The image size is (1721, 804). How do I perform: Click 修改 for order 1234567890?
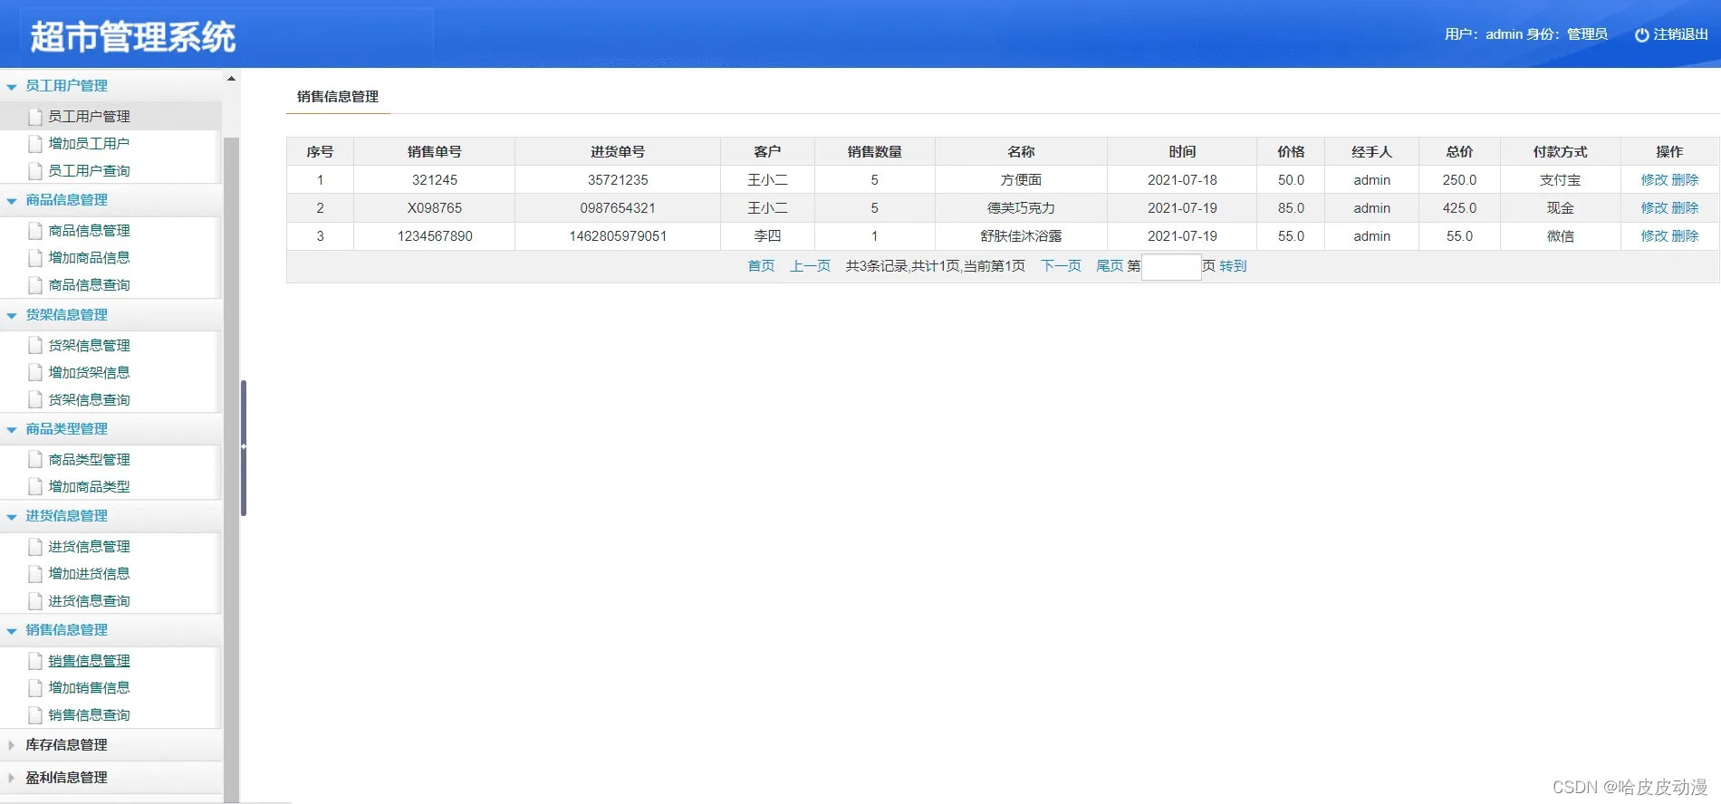tap(1654, 236)
